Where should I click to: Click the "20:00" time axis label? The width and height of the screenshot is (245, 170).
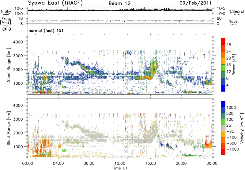click(x=181, y=164)
